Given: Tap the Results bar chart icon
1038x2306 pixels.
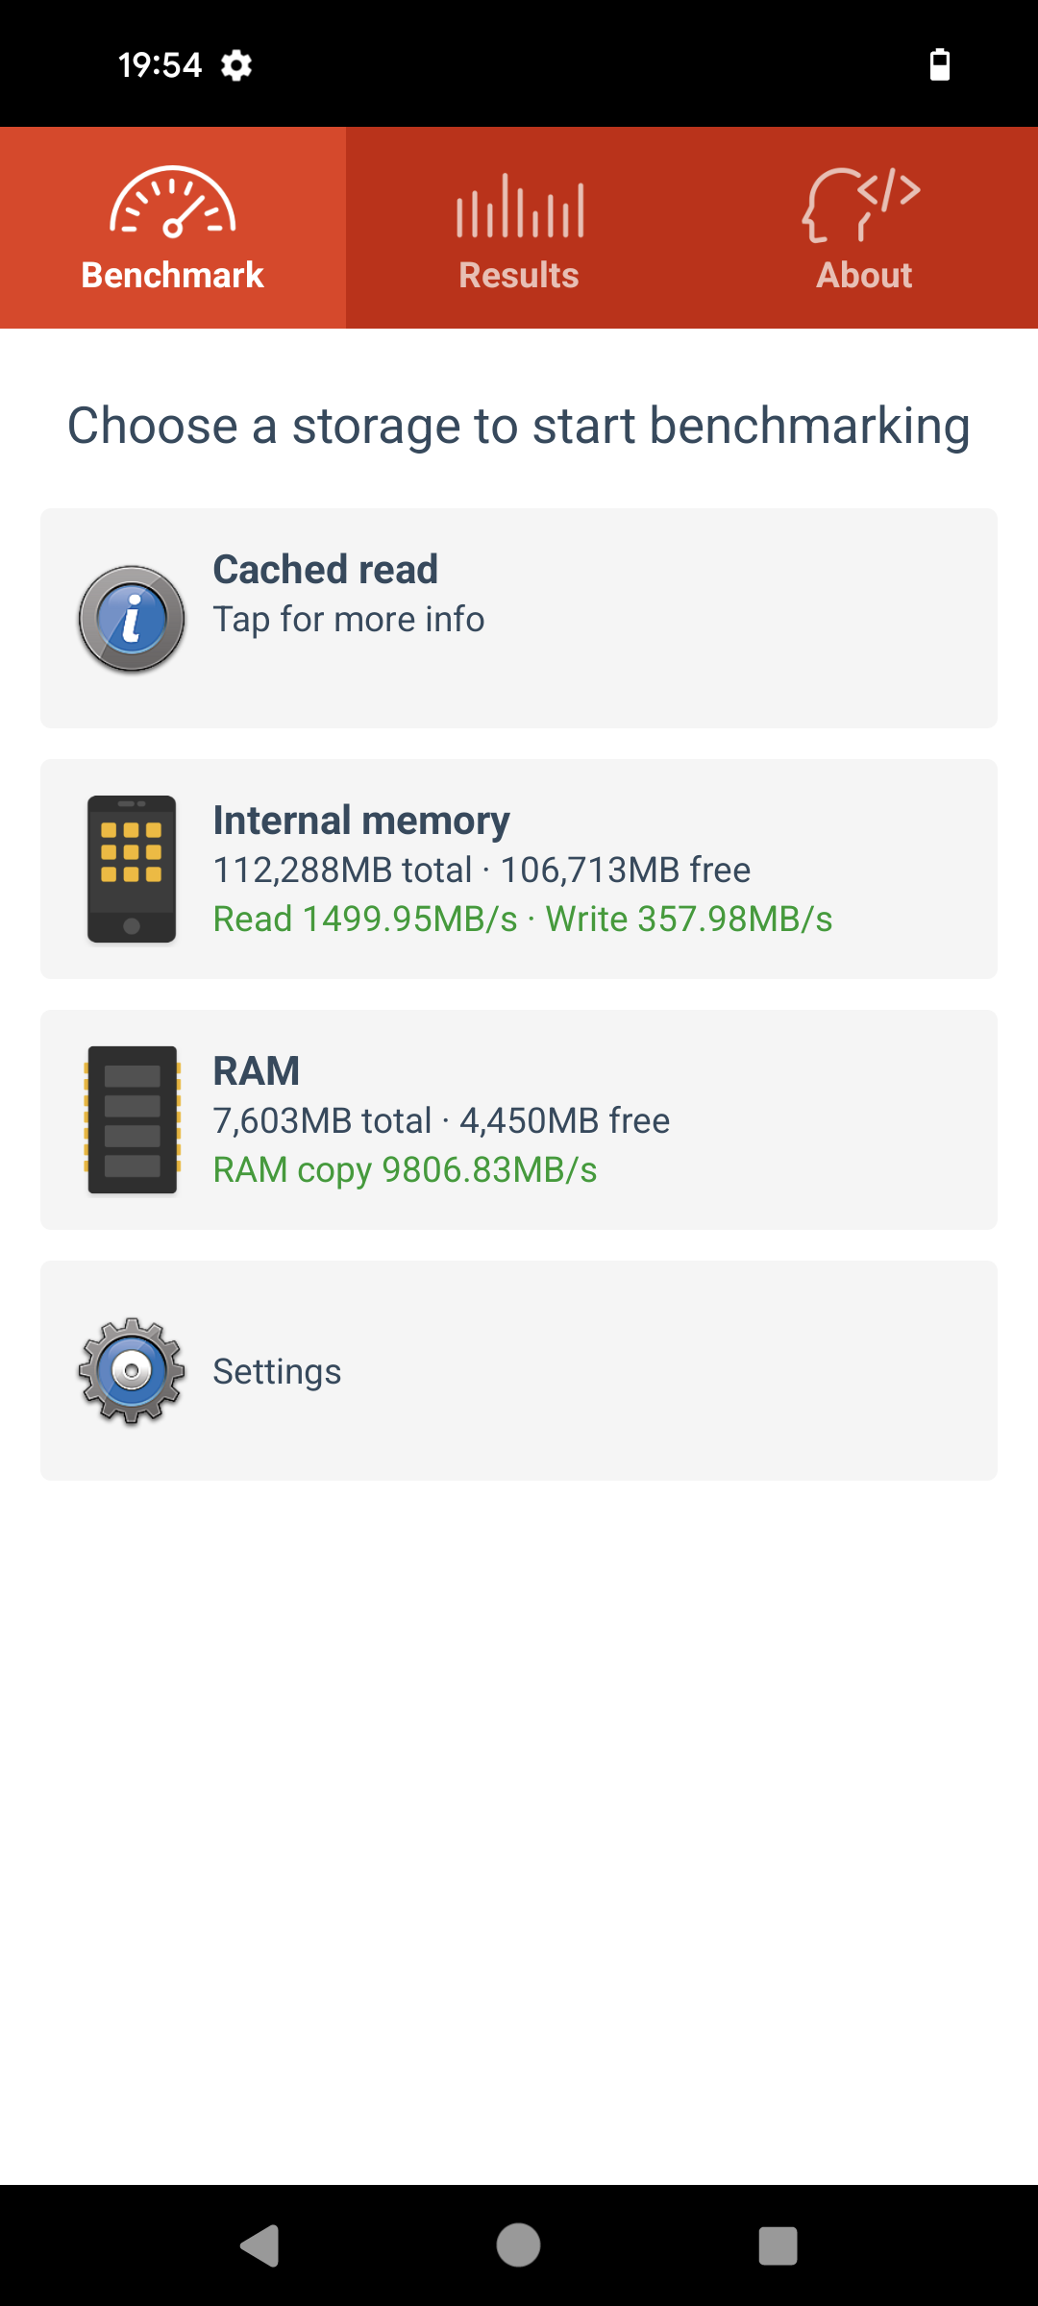Looking at the screenshot, I should click(x=519, y=205).
